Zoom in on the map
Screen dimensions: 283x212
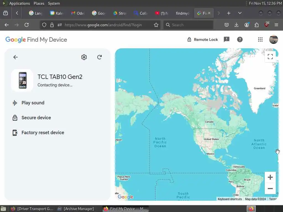click(270, 177)
